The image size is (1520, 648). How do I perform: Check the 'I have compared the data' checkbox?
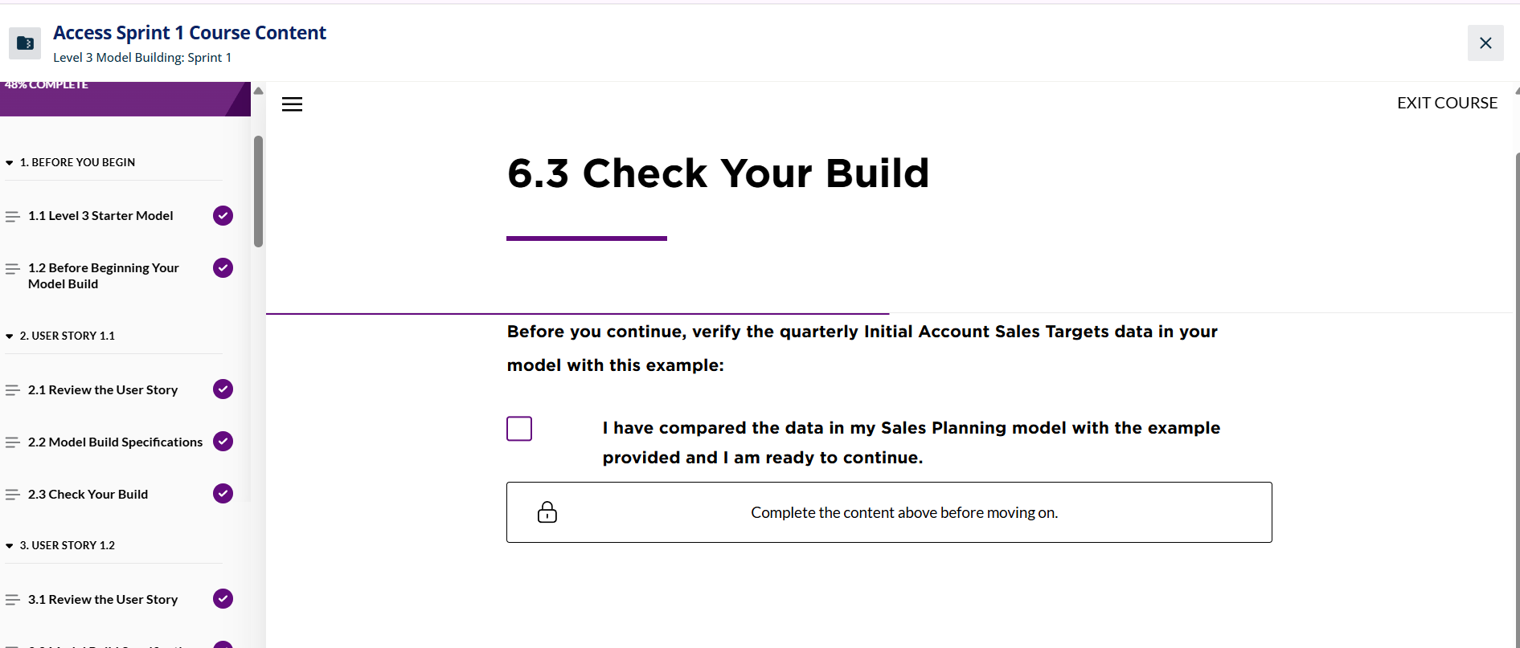tap(519, 429)
